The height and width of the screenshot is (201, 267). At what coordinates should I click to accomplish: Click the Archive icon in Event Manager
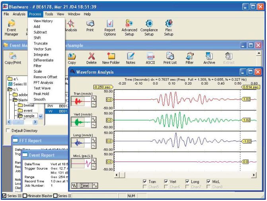coord(209,58)
